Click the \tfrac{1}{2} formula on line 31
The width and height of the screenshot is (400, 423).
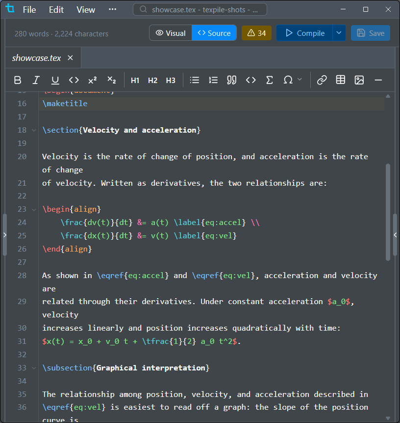click(169, 341)
